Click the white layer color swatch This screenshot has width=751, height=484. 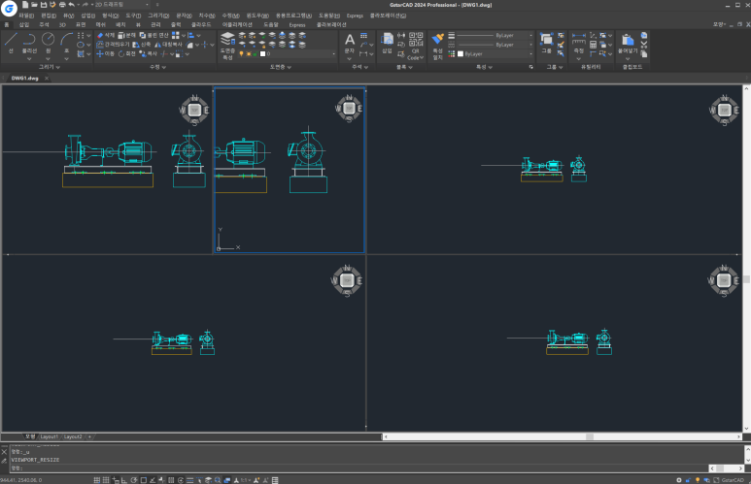pyautogui.click(x=262, y=54)
